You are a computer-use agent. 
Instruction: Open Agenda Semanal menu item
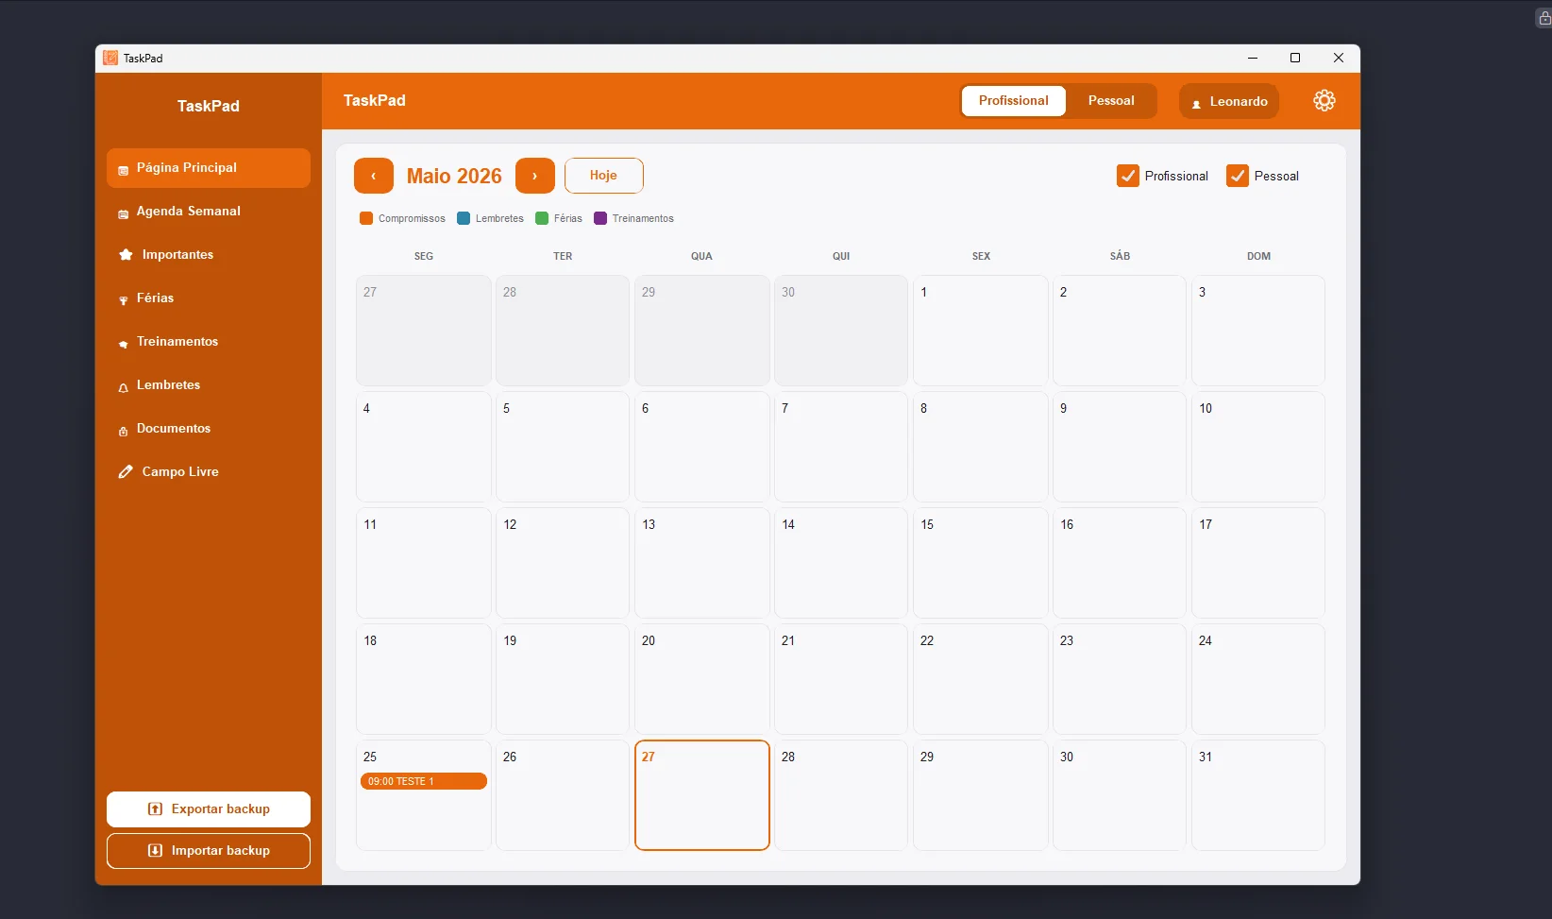click(209, 212)
